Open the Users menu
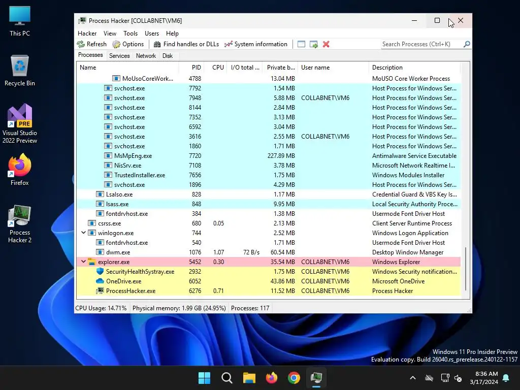This screenshot has width=520, height=390. coord(151,34)
